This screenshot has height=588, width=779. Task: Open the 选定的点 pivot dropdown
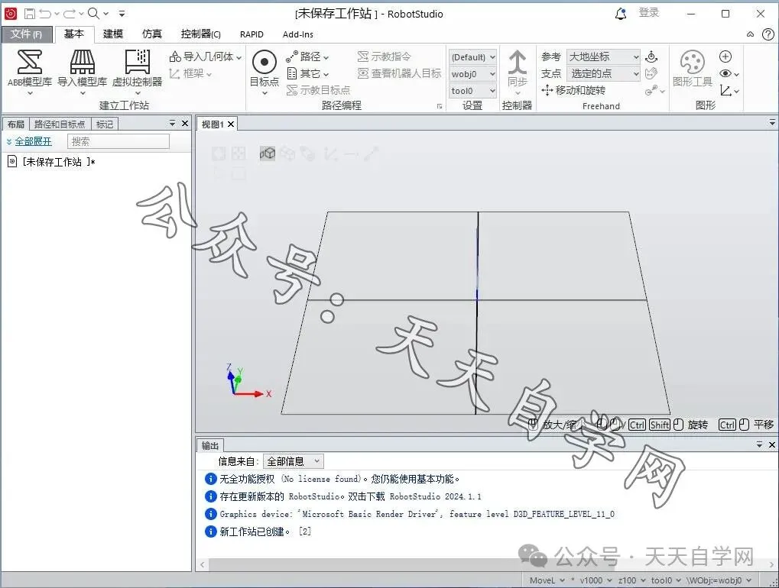(603, 73)
